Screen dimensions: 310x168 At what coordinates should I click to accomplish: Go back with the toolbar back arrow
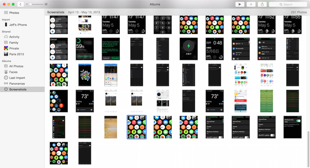tap(21, 4)
